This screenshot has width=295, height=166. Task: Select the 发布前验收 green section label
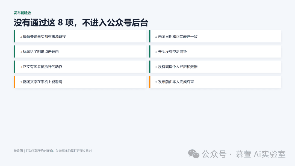(22, 13)
